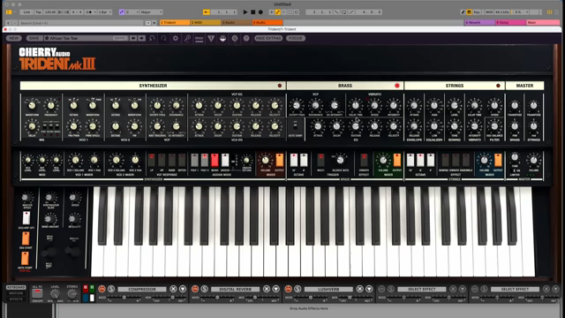Toggle the Brass section enable LED

click(397, 86)
